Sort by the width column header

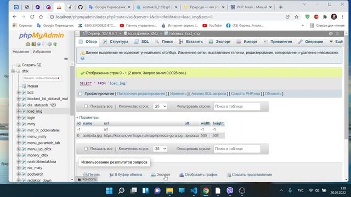click(206, 123)
